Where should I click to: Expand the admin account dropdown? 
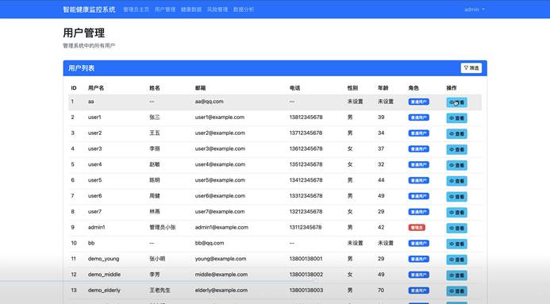coord(475,10)
